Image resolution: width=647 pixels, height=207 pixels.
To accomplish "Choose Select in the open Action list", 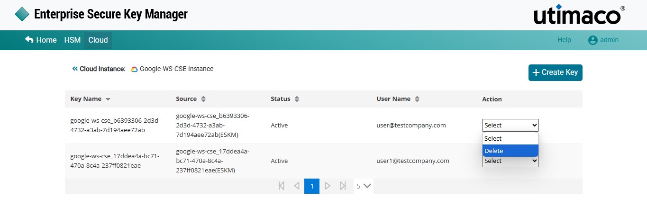I will click(510, 138).
